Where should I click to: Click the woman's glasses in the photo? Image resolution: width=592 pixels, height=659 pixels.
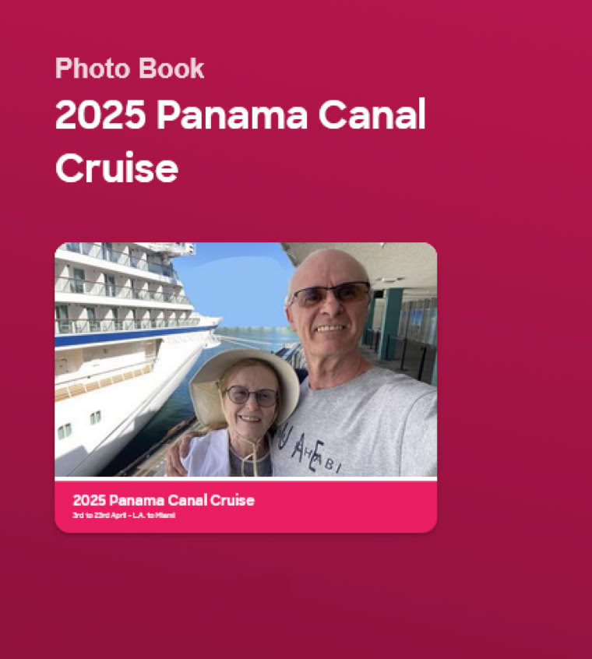(x=252, y=396)
